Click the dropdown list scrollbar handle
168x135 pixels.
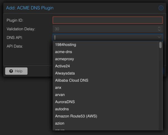click(160, 45)
